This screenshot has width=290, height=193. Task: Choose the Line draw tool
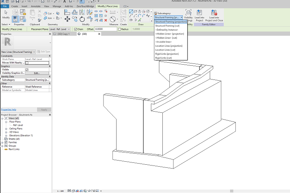pos(131,11)
